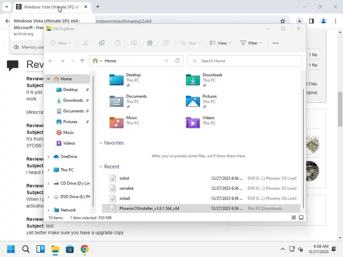The height and width of the screenshot is (257, 343).
Task: Expand the This PC tree node
Action: click(x=49, y=170)
